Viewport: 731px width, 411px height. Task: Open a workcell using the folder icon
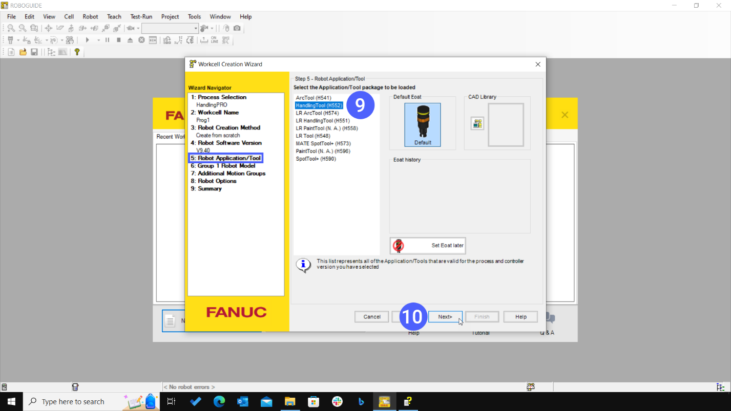[x=23, y=52]
